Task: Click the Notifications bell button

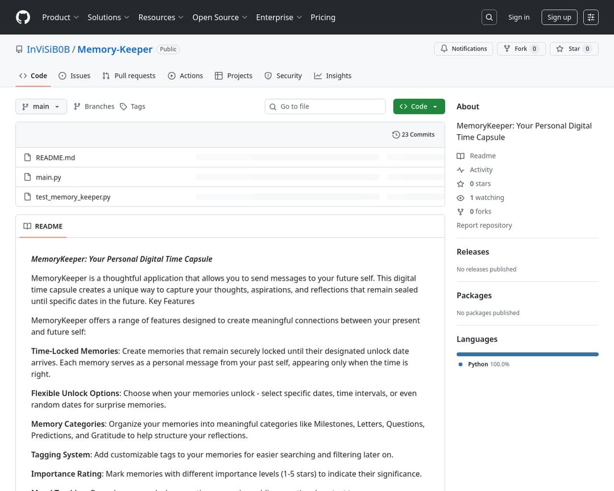Action: (x=463, y=49)
